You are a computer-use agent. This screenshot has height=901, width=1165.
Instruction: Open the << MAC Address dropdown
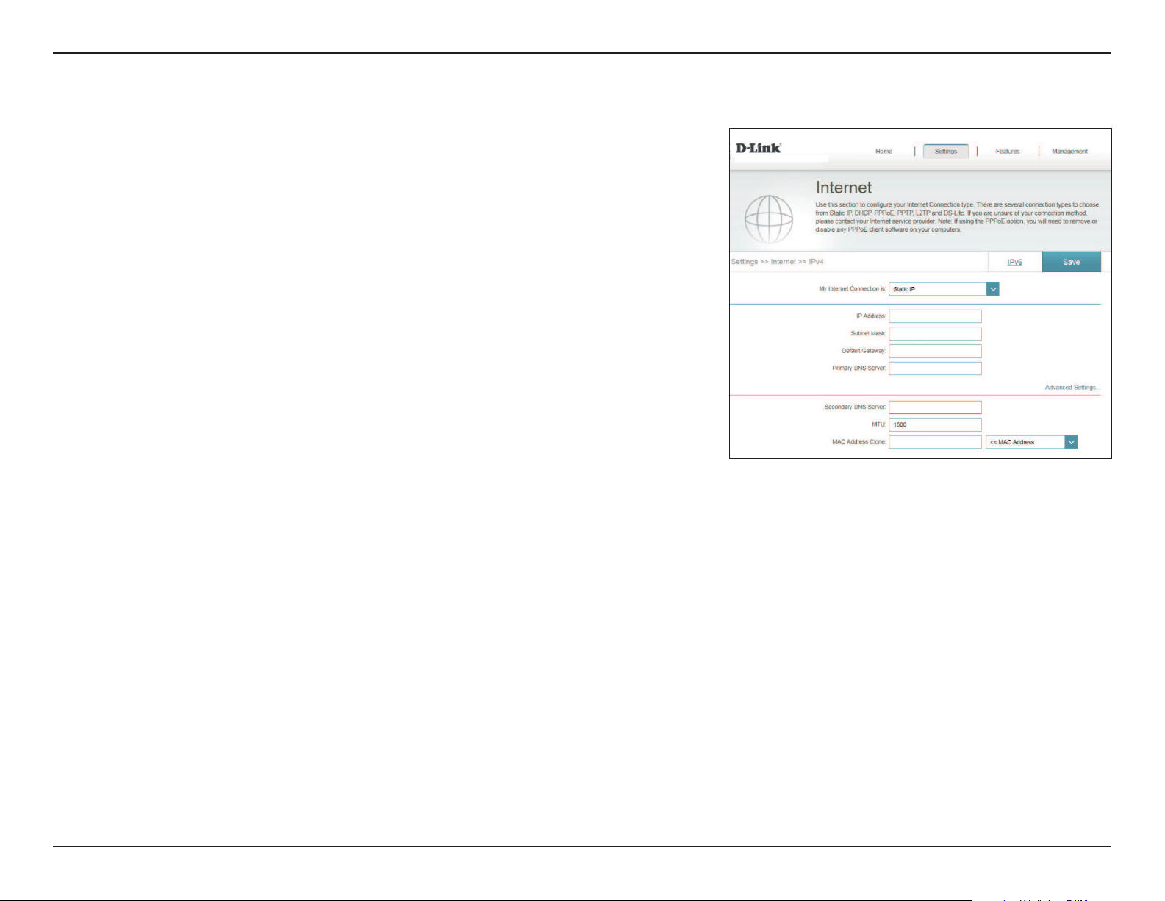point(1031,442)
